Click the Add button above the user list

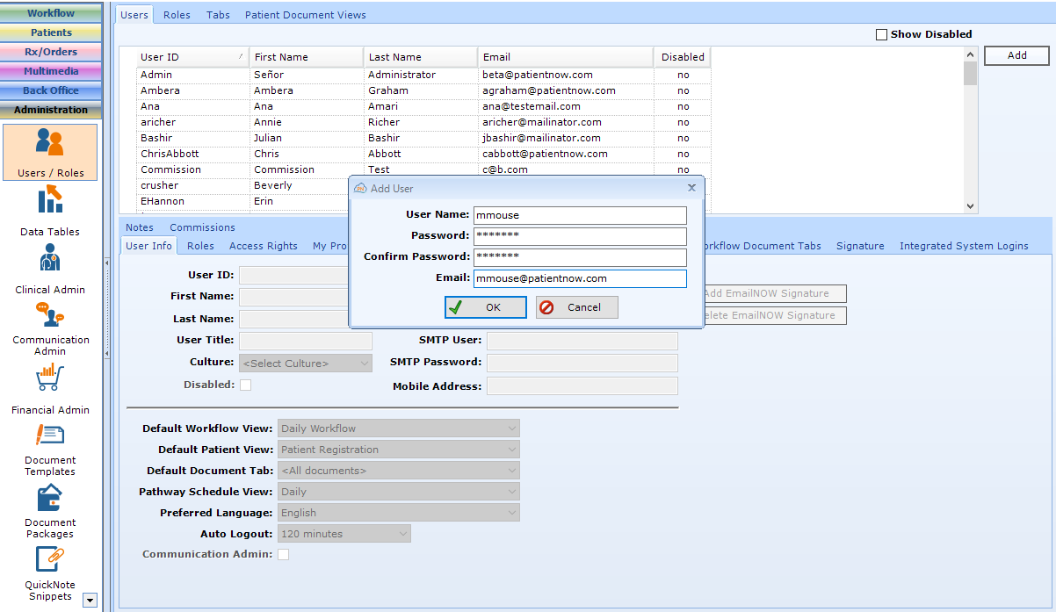point(1016,54)
